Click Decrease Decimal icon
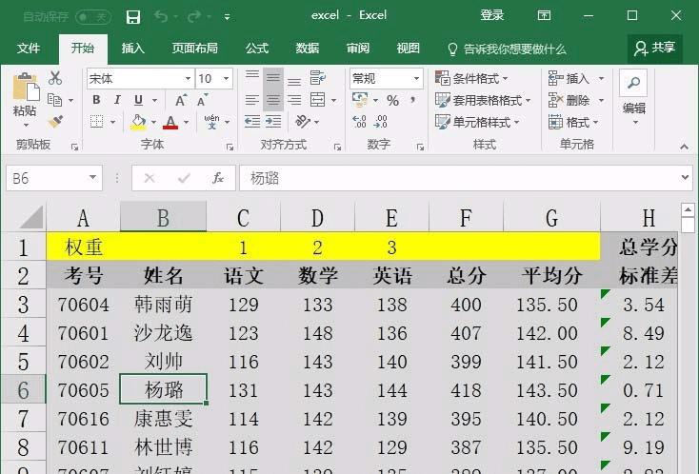699x474 pixels. pyautogui.click(x=381, y=121)
